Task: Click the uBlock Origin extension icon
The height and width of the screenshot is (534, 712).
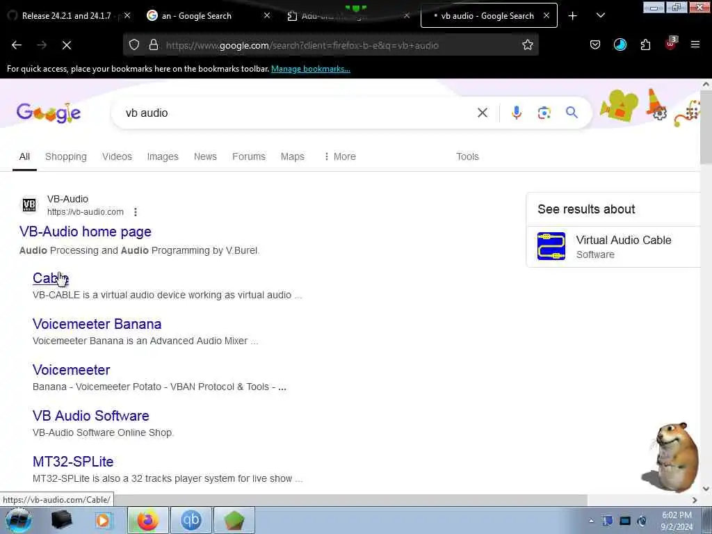Action: (671, 44)
